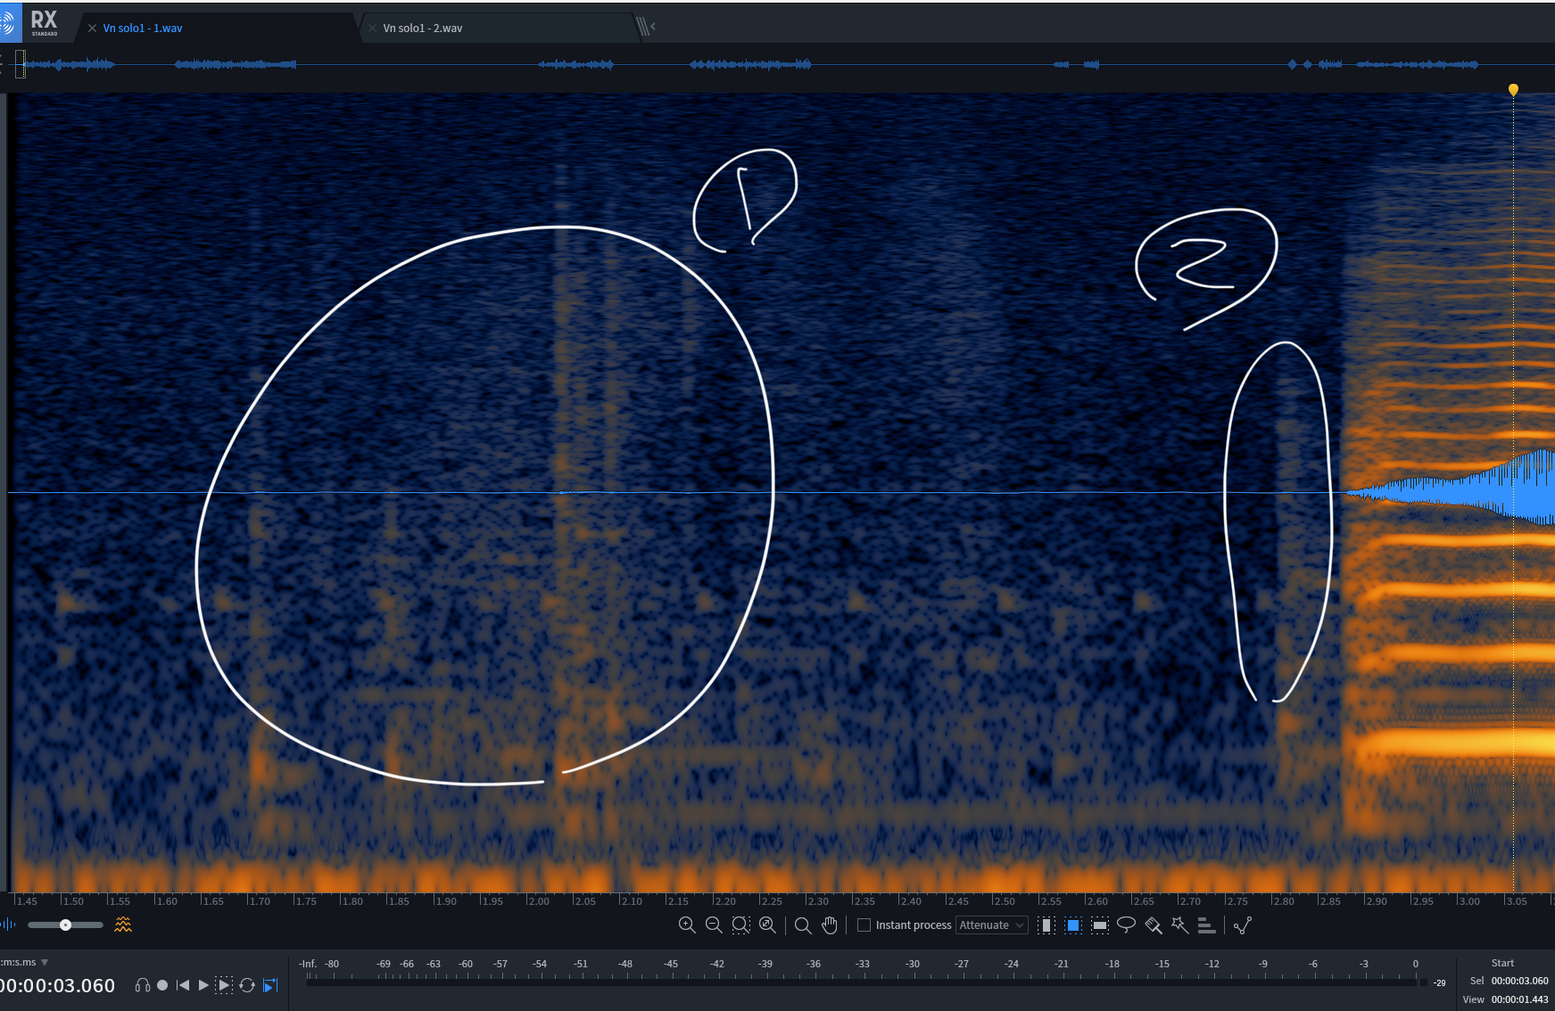
Task: Toggle loop playback
Action: pos(247,985)
